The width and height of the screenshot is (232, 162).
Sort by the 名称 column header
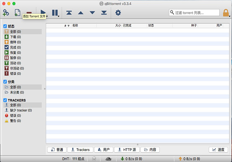click(x=84, y=26)
